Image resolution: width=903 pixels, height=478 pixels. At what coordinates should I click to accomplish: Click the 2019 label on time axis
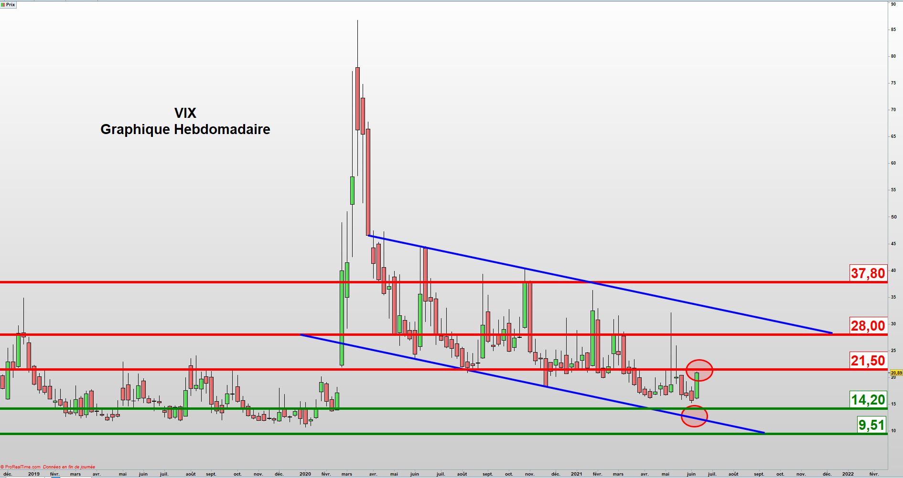[x=33, y=474]
